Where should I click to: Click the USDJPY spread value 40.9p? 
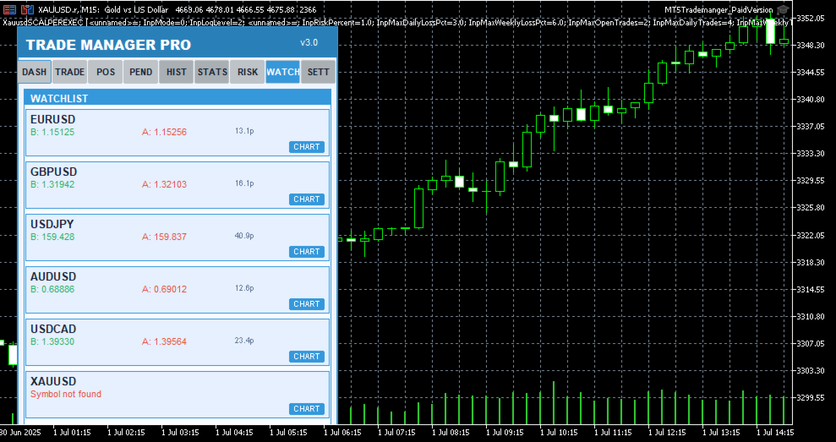[244, 236]
